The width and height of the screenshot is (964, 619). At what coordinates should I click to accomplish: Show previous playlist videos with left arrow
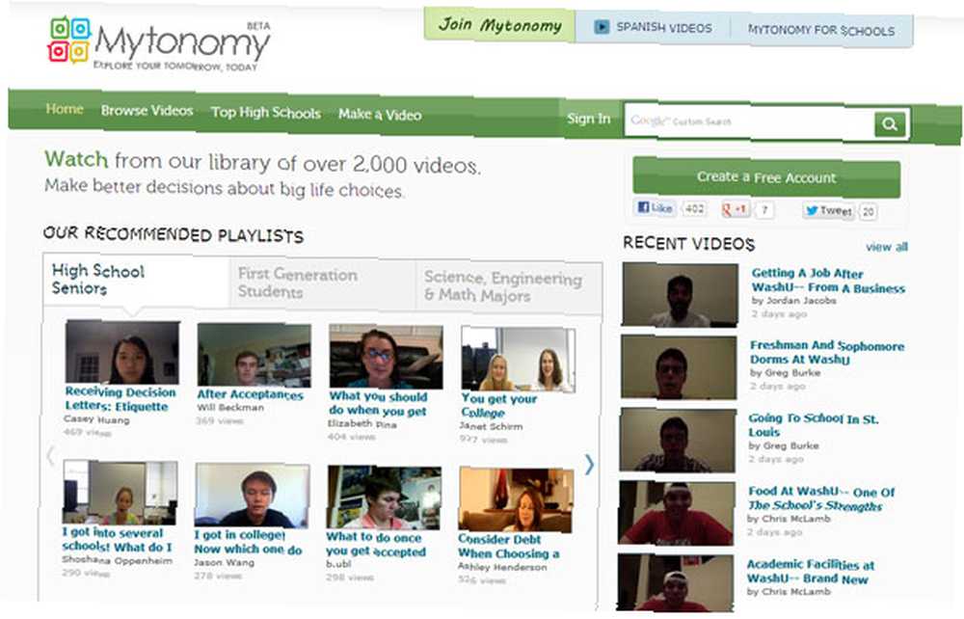[x=50, y=456]
